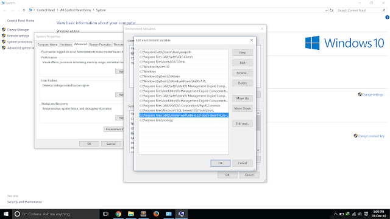This screenshot has width=390, height=219.
Task: Open System Protection tab in System Properties
Action: pos(100,44)
